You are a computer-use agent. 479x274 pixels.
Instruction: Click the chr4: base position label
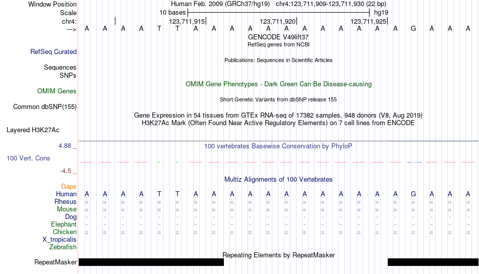coord(70,21)
